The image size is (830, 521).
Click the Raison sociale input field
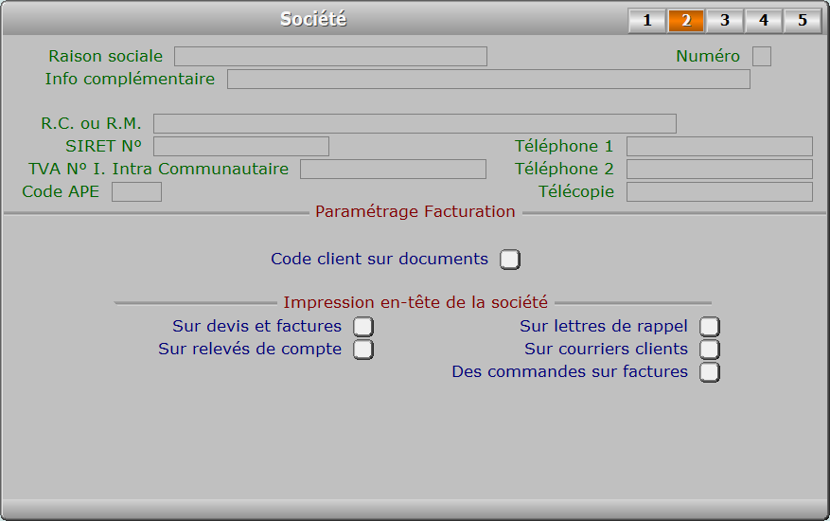pos(331,56)
